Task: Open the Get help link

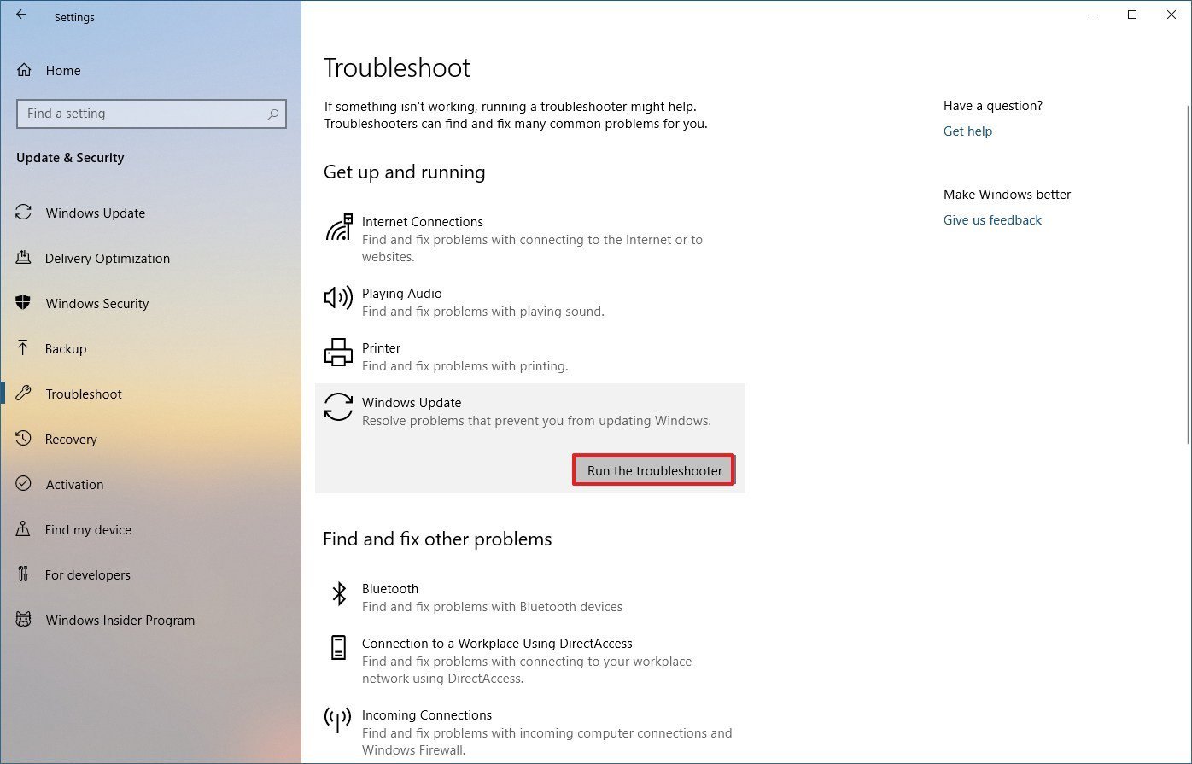Action: 967,131
